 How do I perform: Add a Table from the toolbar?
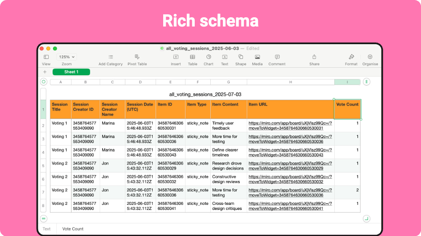[x=193, y=57]
